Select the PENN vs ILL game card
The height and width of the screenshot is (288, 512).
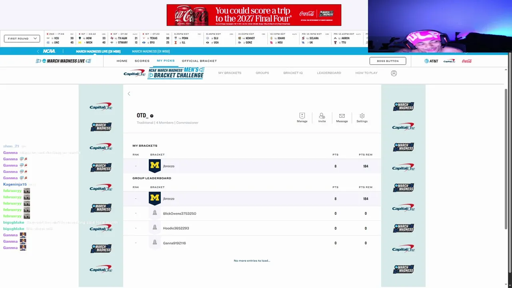[x=188, y=38]
